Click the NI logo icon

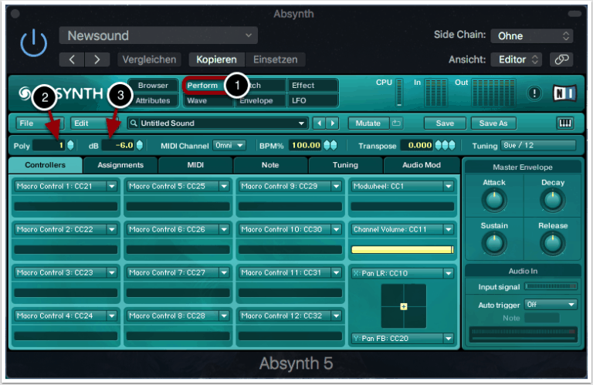564,93
